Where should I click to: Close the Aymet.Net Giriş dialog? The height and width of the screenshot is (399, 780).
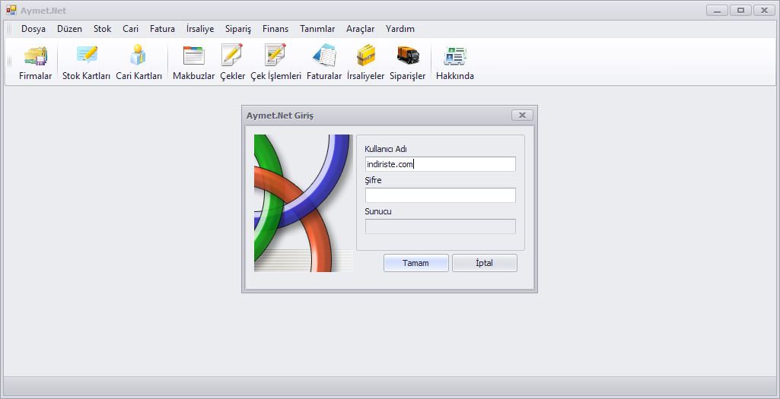tap(522, 116)
